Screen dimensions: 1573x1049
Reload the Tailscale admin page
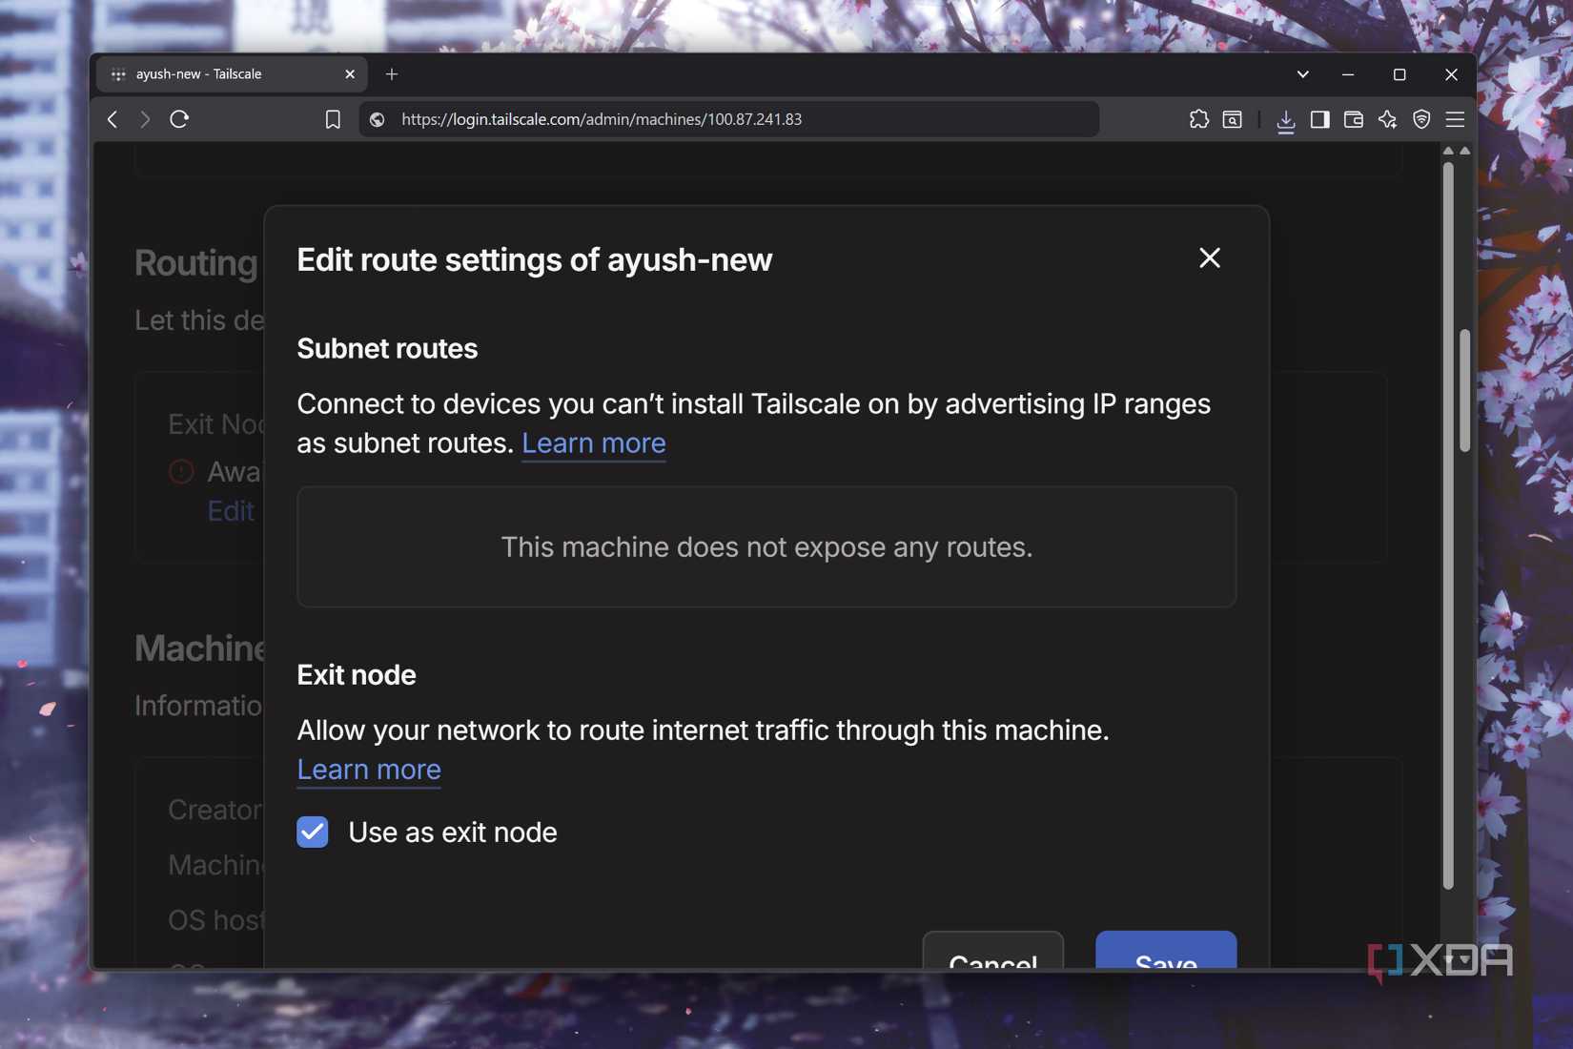click(179, 119)
